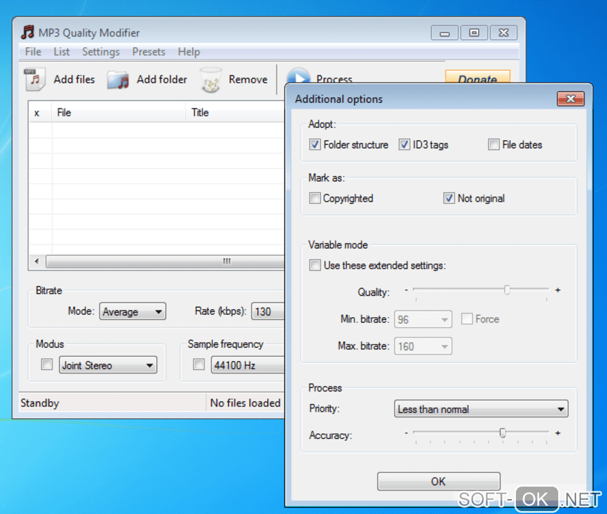Toggle the Force checkbox
This screenshot has width=607, height=514.
tap(467, 319)
